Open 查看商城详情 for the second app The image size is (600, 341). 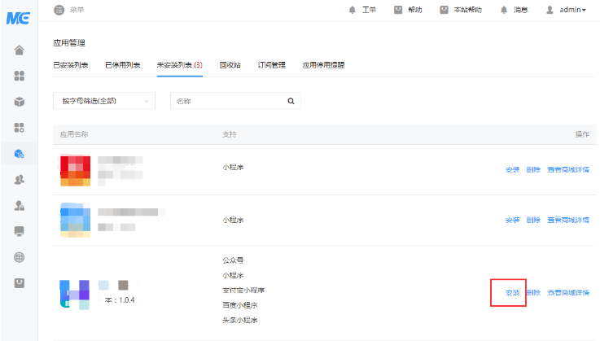(x=568, y=221)
